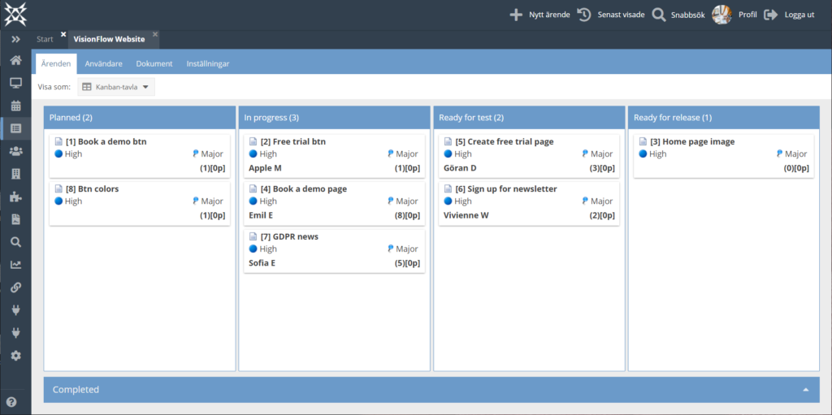Open the puzzle piece sidebar icon
This screenshot has height=415, width=832.
pyautogui.click(x=16, y=197)
